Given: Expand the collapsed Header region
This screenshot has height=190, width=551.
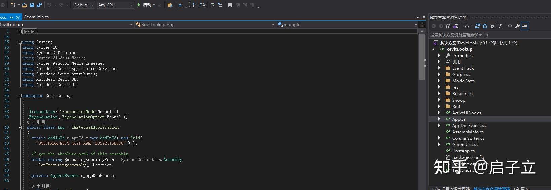Looking at the screenshot, I should pyautogui.click(x=20, y=31).
